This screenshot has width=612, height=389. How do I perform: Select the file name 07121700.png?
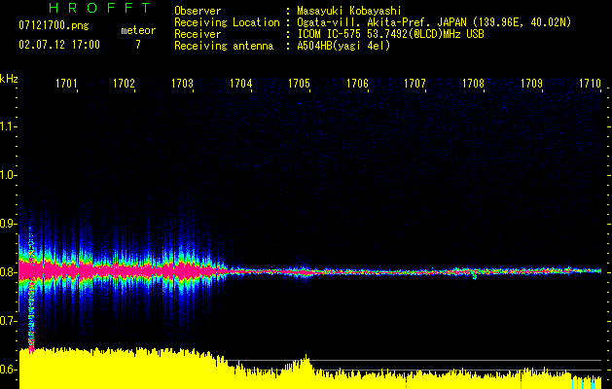click(54, 25)
